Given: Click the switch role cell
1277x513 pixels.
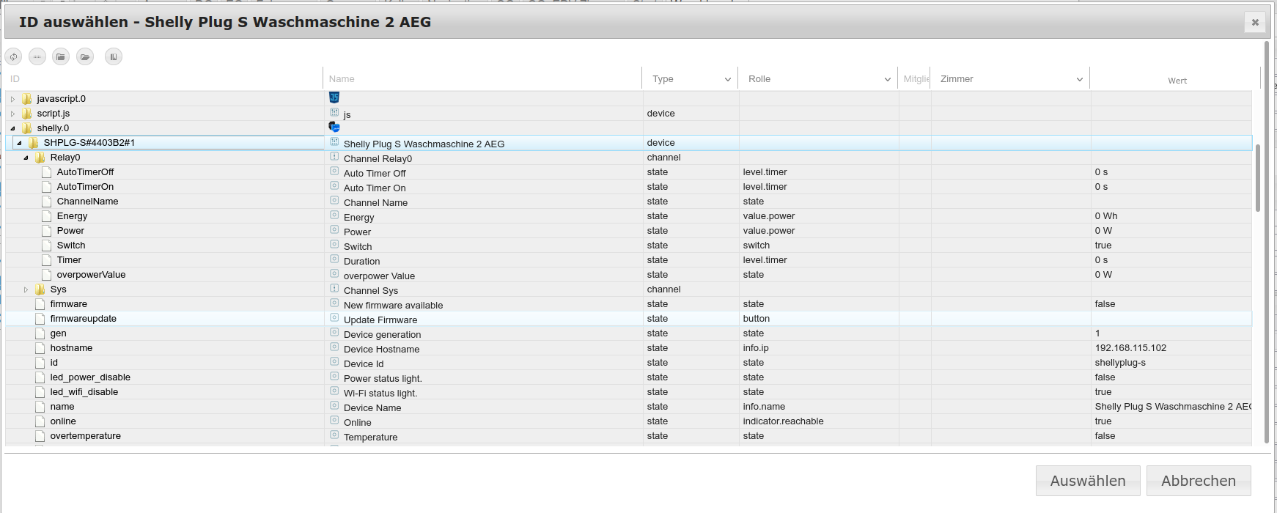Looking at the screenshot, I should click(x=819, y=246).
